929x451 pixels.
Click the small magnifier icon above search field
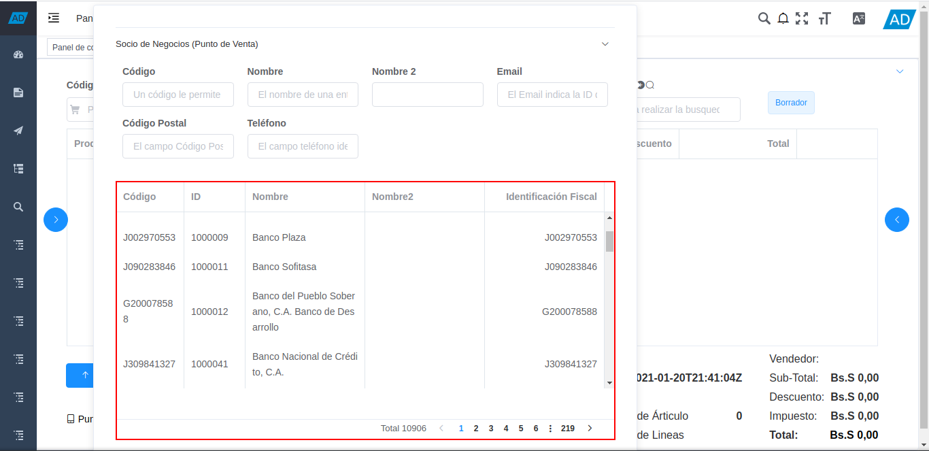tap(649, 85)
